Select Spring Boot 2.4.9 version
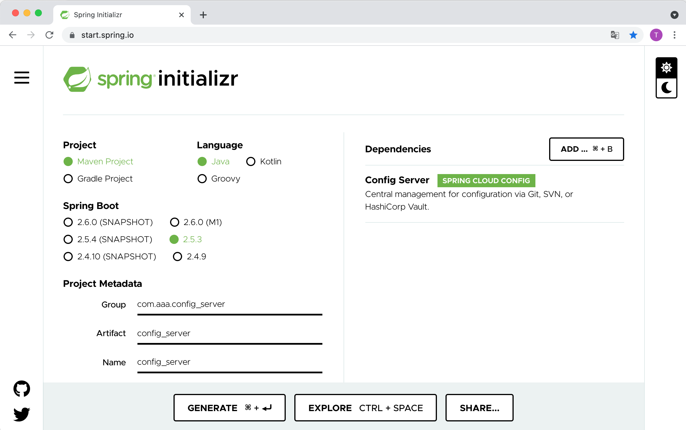 (x=178, y=257)
